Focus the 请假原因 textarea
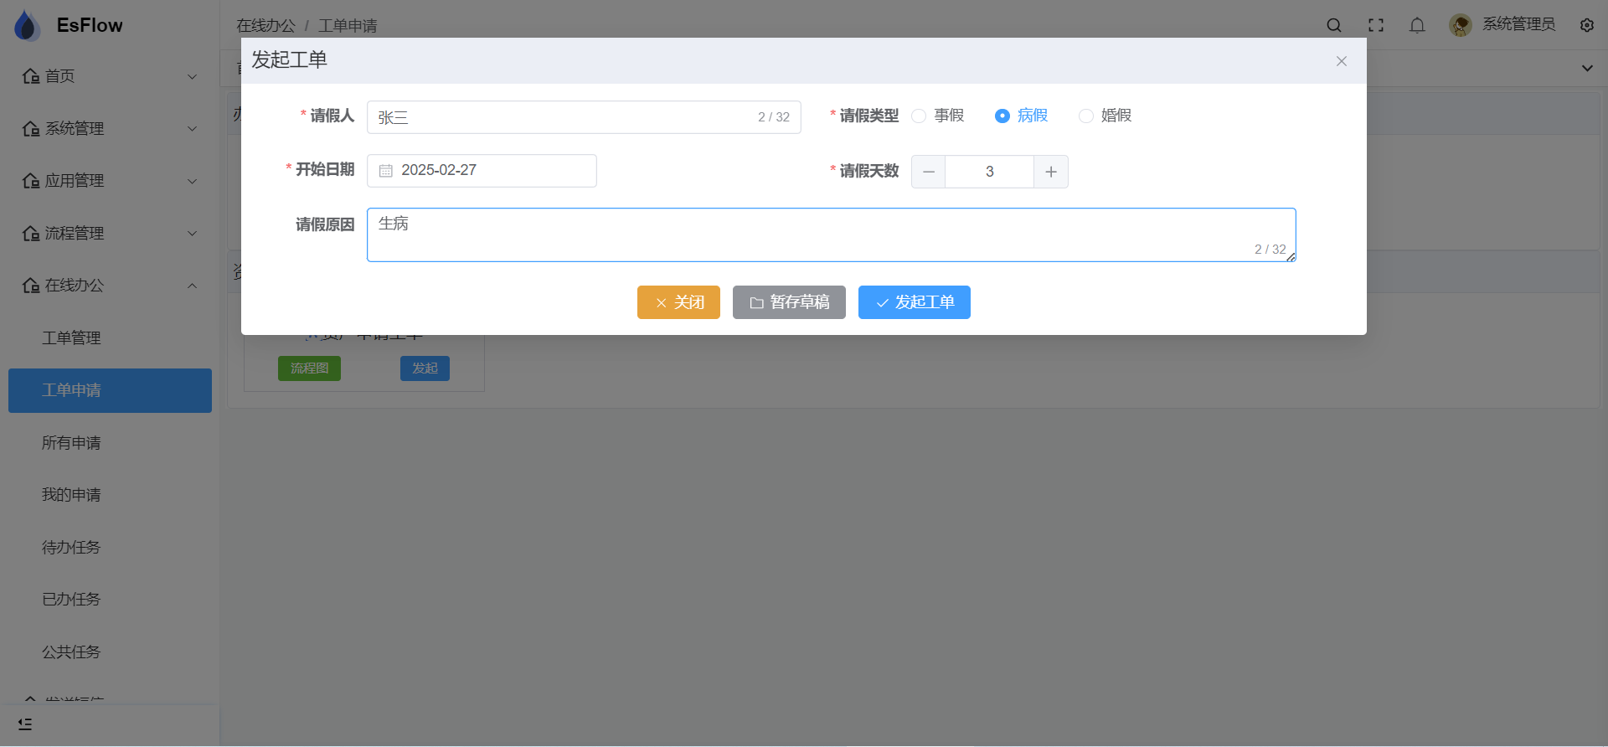 [x=832, y=234]
